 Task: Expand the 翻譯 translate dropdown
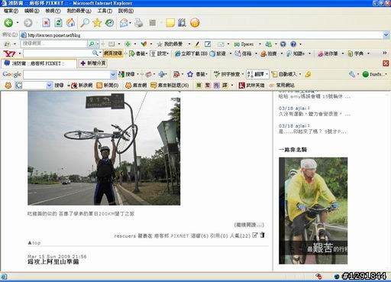(x=267, y=74)
